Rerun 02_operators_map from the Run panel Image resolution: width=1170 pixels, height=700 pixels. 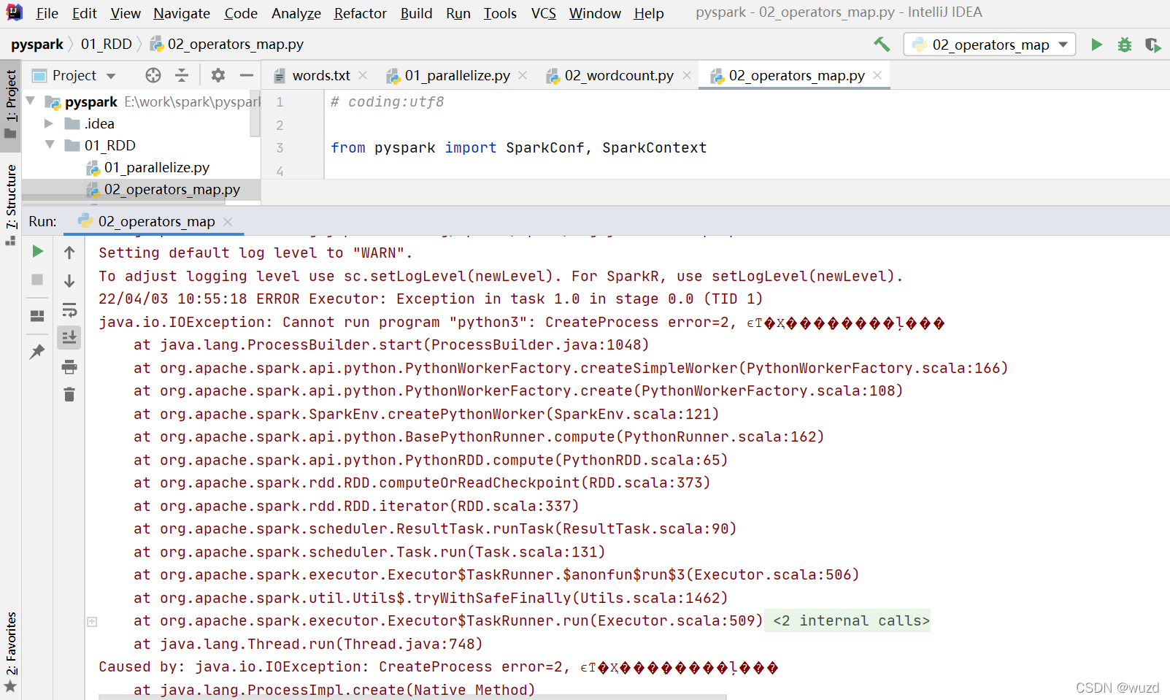pos(36,251)
